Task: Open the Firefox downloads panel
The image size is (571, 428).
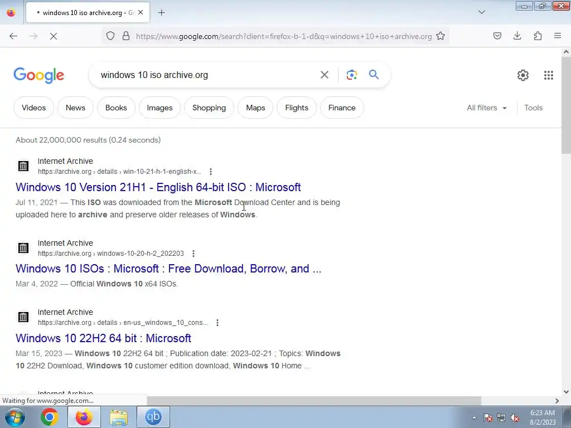Action: point(517,36)
